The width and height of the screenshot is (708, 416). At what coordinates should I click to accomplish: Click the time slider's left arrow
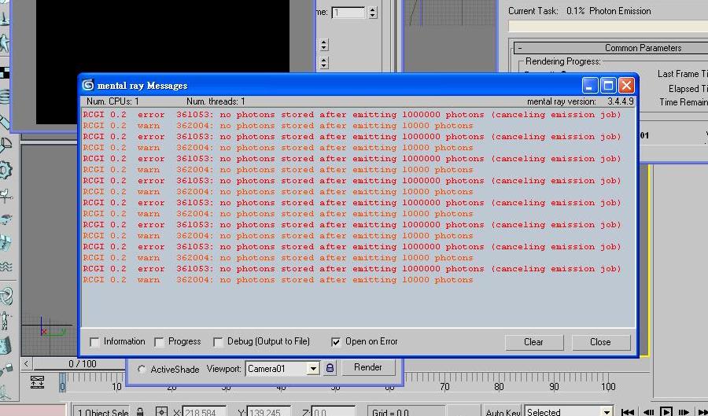(27, 363)
